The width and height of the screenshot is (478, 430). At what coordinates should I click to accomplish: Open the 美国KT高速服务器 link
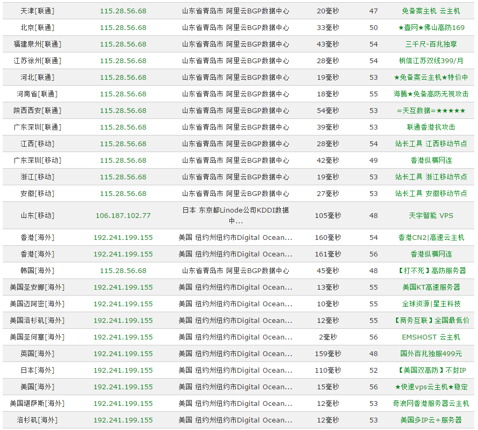tap(430, 287)
